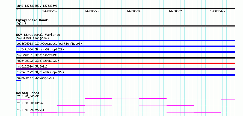
Task: Open variant nsv6406292 (Sedlazeck2020) label
Action: tap(38, 61)
